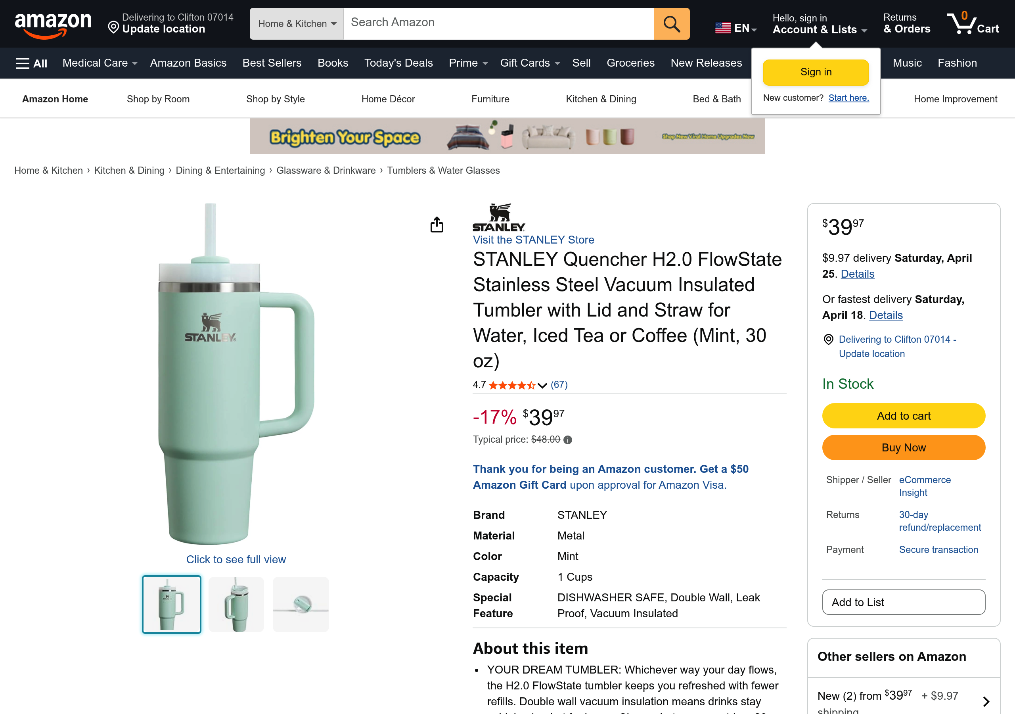This screenshot has height=714, width=1015.
Task: Click the search magnifier icon
Action: pos(671,23)
